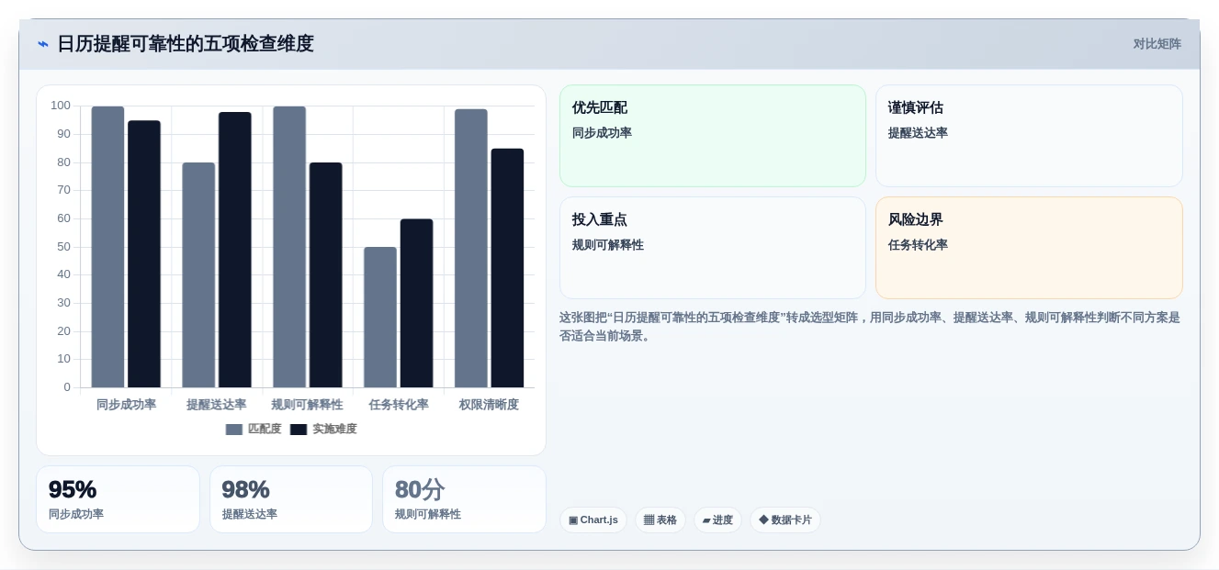Select the 表格 tag chip
The height and width of the screenshot is (570, 1219).
[x=660, y=520]
